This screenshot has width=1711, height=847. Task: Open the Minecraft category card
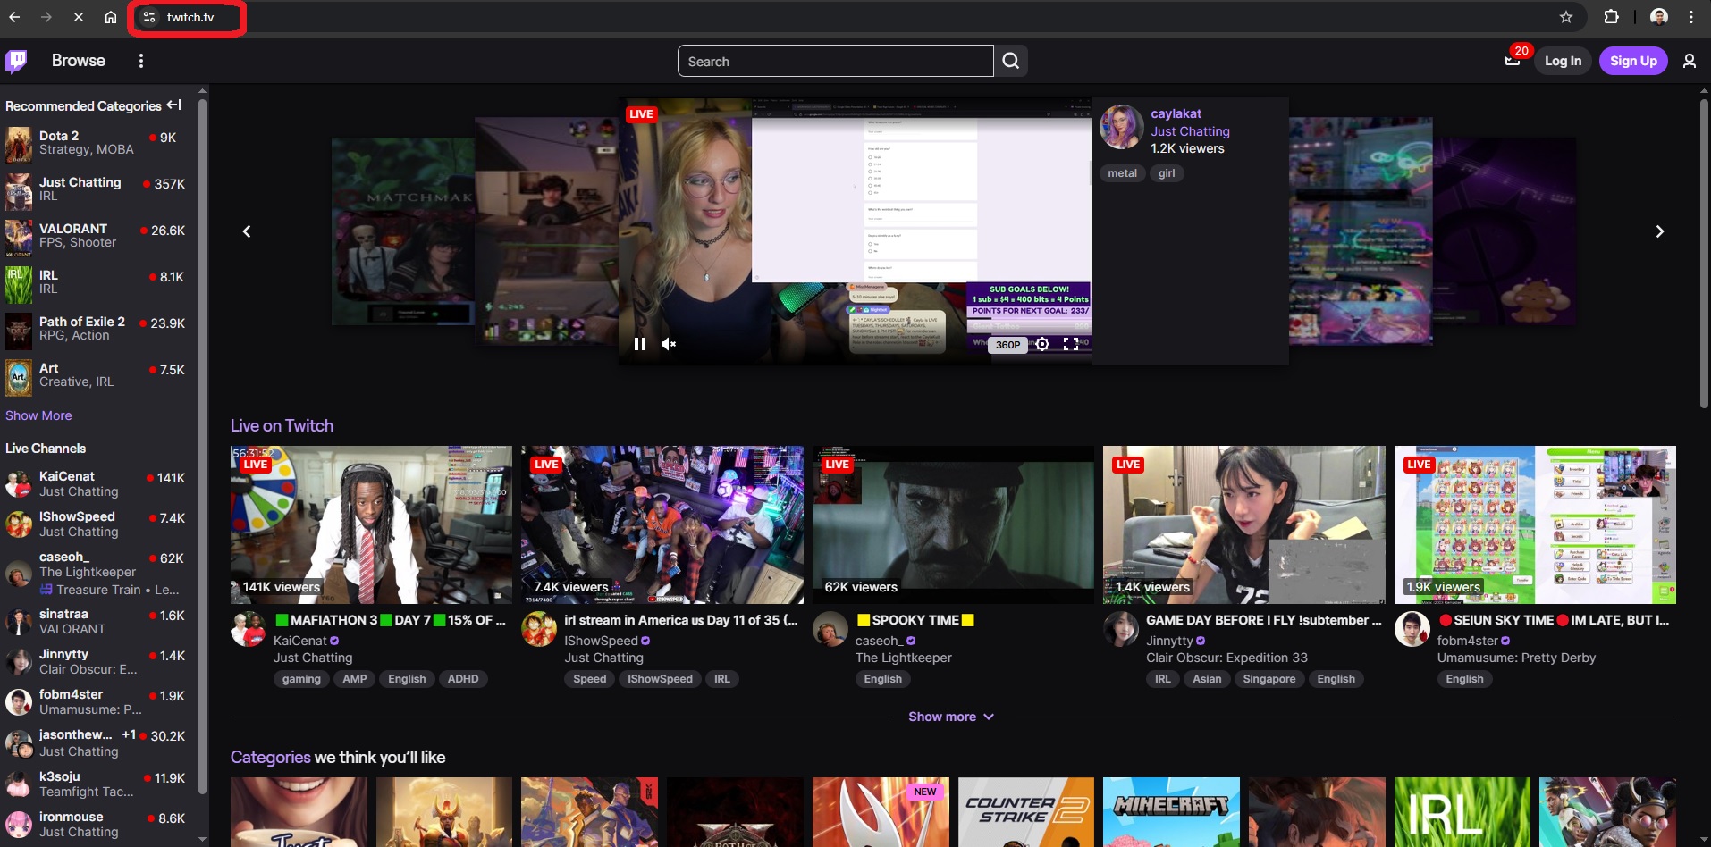point(1171,812)
